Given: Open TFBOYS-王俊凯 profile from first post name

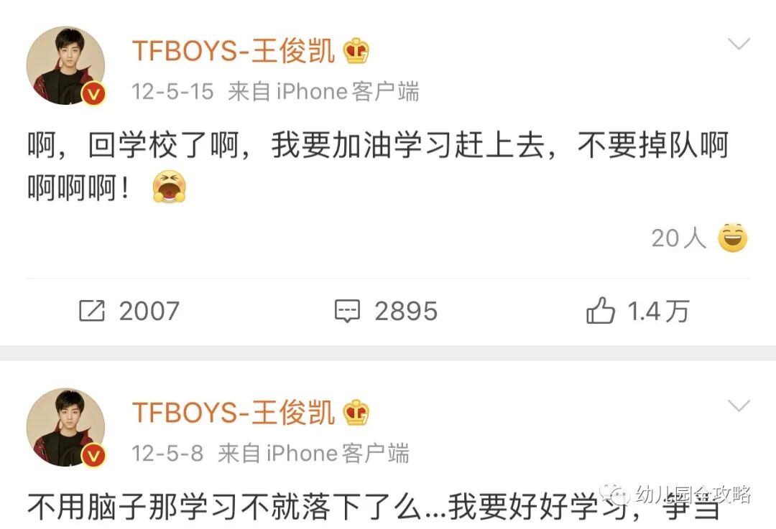Looking at the screenshot, I should click(233, 51).
